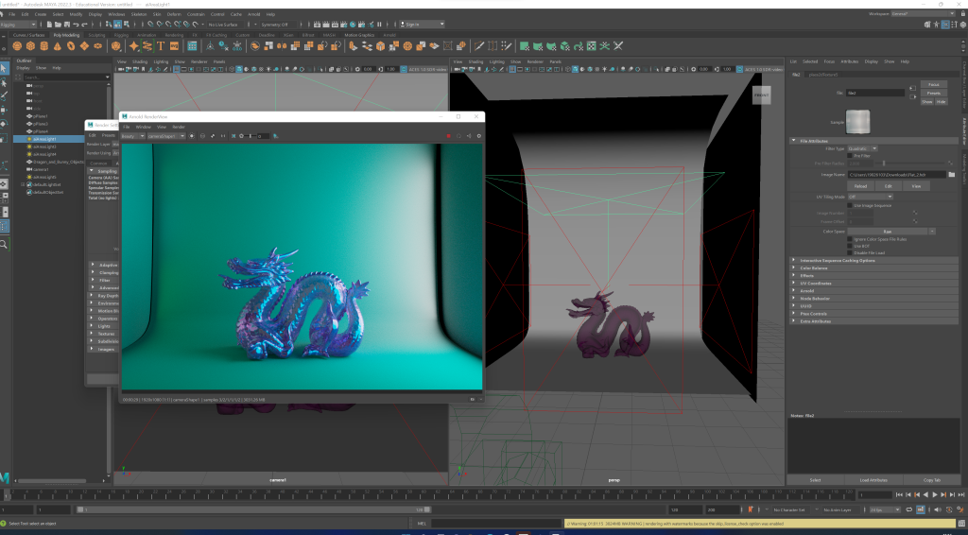The height and width of the screenshot is (535, 968).
Task: Open the Rigging menu set dropdown
Action: click(x=18, y=25)
